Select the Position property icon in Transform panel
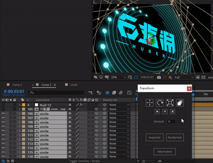This screenshot has width=213, height=163. point(150,103)
